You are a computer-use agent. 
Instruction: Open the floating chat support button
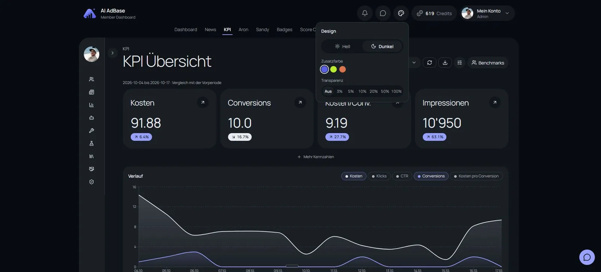pos(587,257)
